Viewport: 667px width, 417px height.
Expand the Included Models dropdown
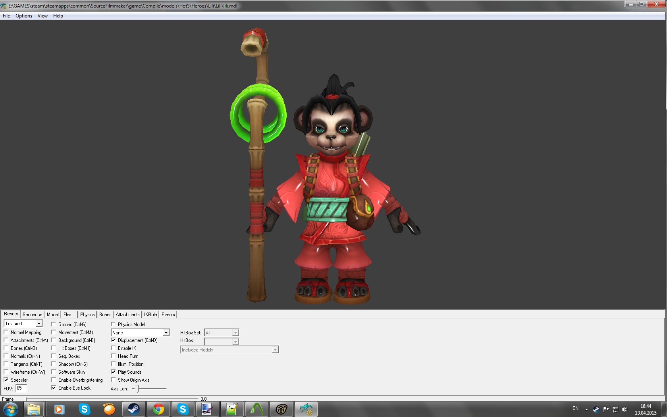[275, 350]
